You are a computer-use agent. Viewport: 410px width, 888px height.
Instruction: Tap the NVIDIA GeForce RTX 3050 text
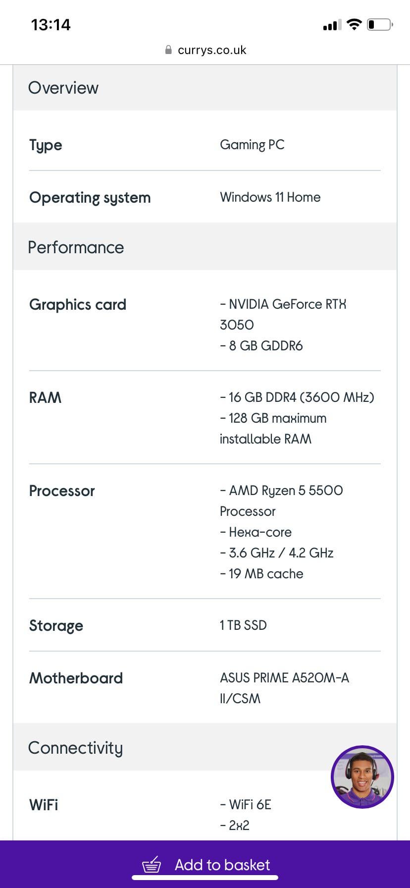[x=287, y=304]
